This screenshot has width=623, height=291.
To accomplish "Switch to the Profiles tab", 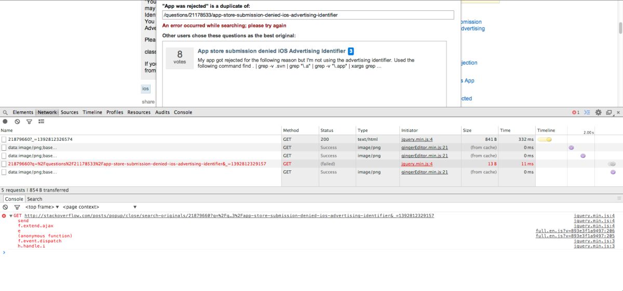I will point(115,112).
